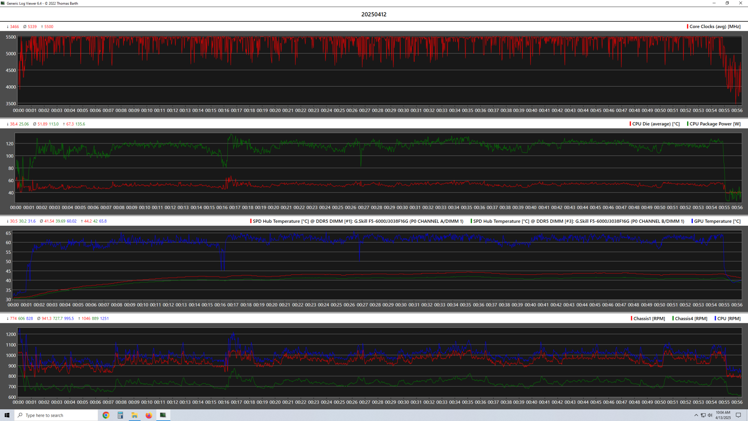Screen dimensions: 748x421
Task: Open File Explorer from the taskbar
Action: tap(134, 415)
